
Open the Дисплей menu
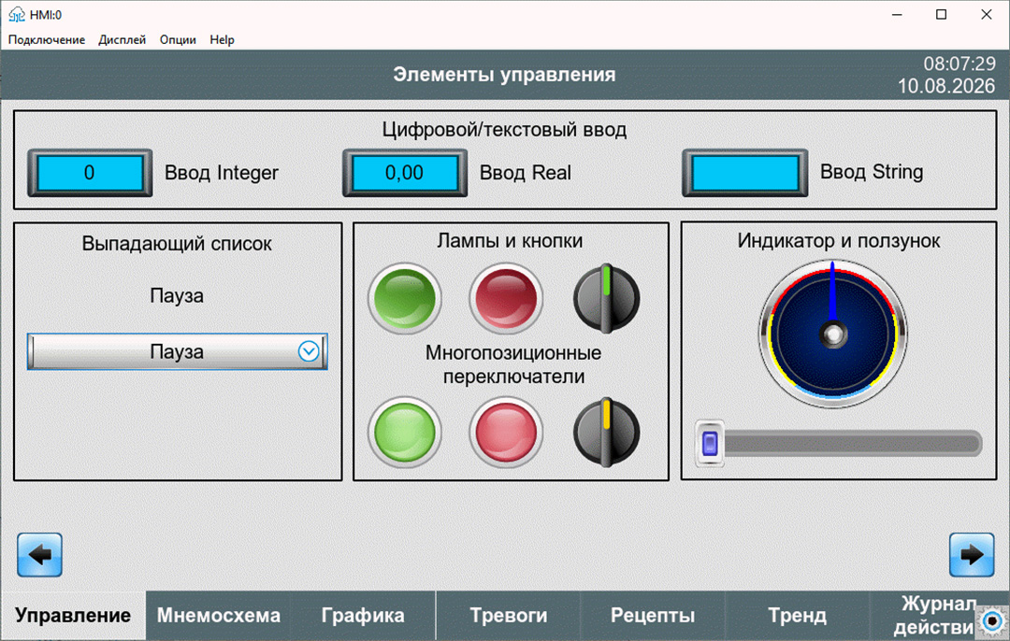[123, 40]
